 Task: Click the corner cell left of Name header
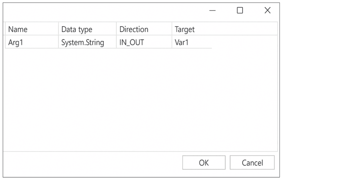5,29
